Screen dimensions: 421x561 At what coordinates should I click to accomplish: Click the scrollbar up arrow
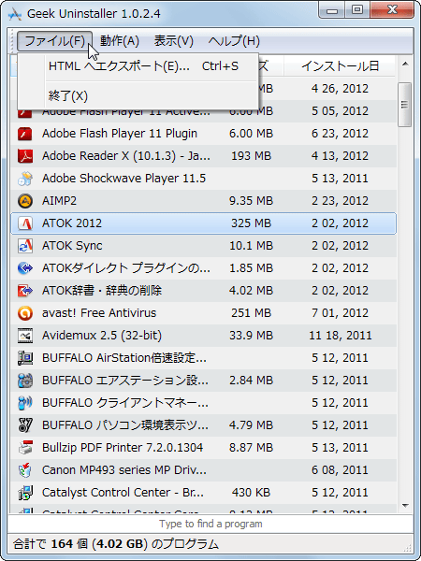coord(405,65)
